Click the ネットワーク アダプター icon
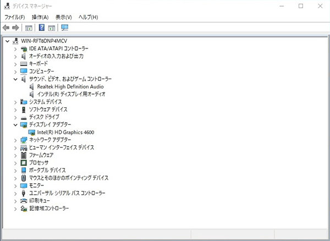This screenshot has width=330, height=241. tap(24, 140)
